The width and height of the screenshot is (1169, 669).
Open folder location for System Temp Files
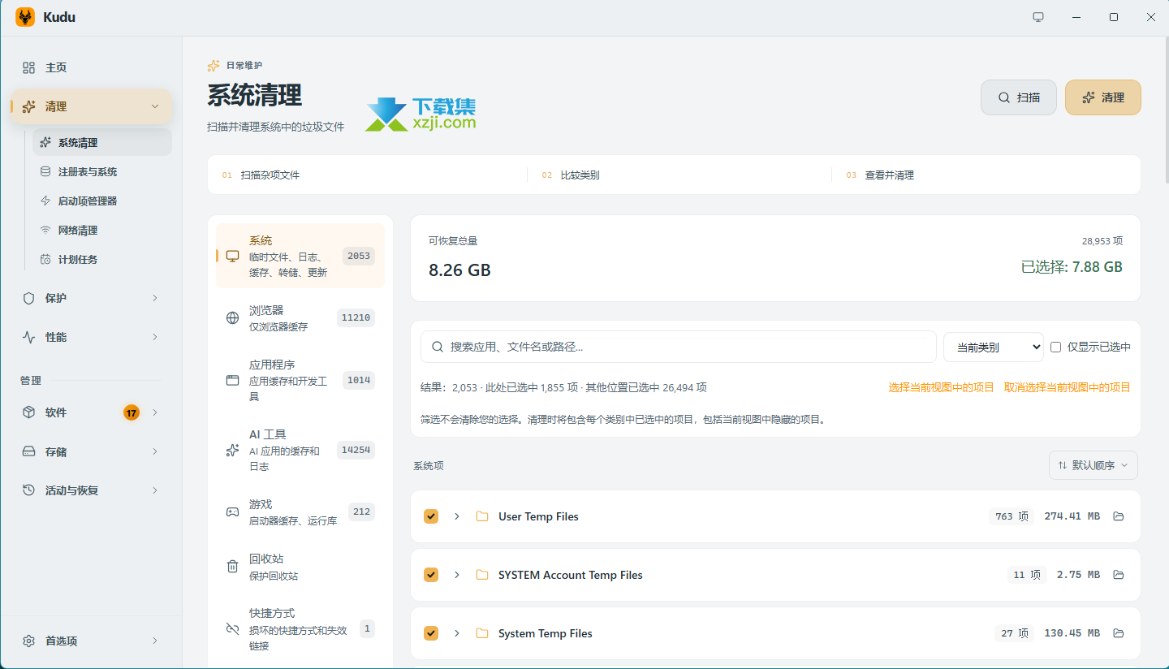(1119, 633)
